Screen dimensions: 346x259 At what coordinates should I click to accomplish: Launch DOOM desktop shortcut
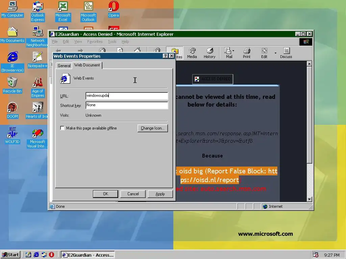13,111
